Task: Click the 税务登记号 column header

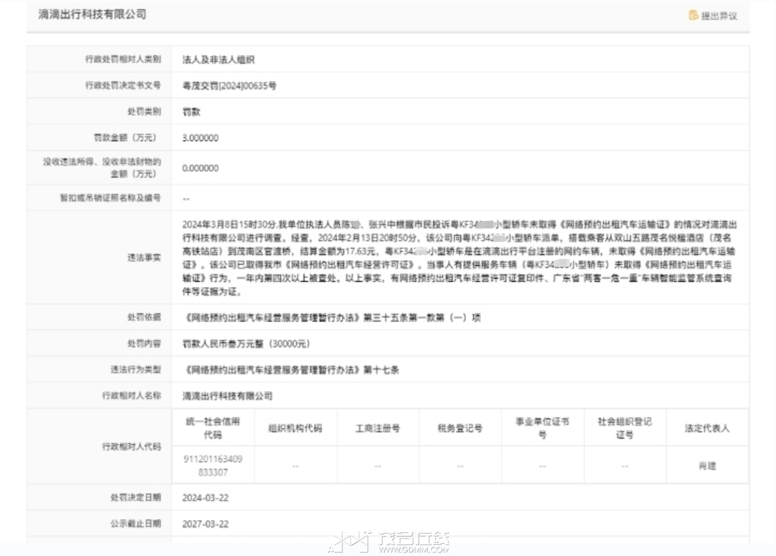Action: (460, 428)
